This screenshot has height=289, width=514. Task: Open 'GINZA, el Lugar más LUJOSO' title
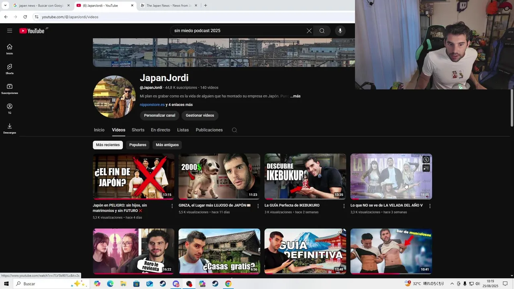tap(214, 206)
